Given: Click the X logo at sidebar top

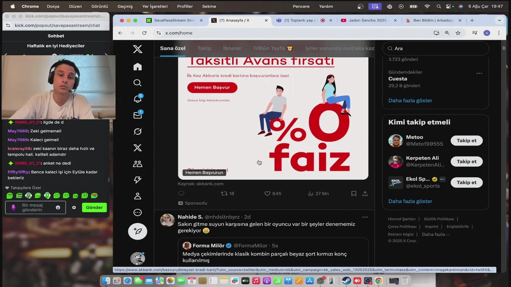Looking at the screenshot, I should (x=137, y=49).
